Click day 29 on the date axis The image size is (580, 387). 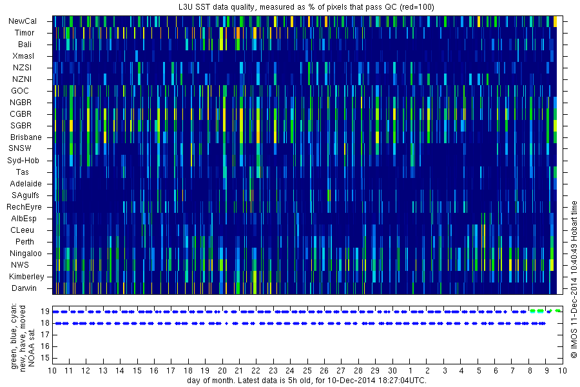375,371
